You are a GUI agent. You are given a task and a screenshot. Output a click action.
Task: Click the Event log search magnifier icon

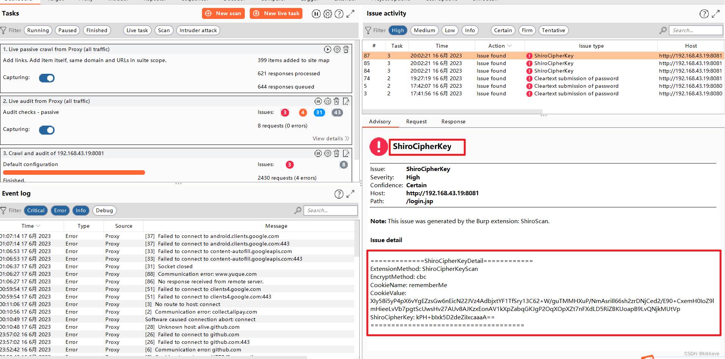298,210
